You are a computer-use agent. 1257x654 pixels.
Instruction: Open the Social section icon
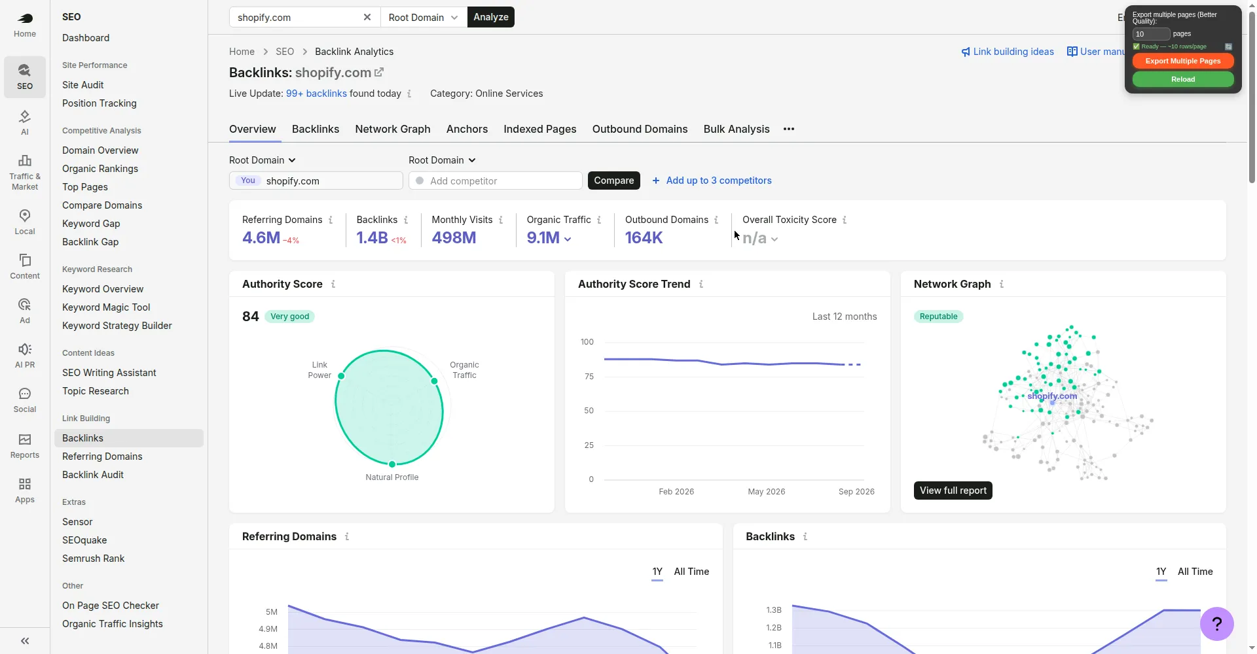coord(25,400)
